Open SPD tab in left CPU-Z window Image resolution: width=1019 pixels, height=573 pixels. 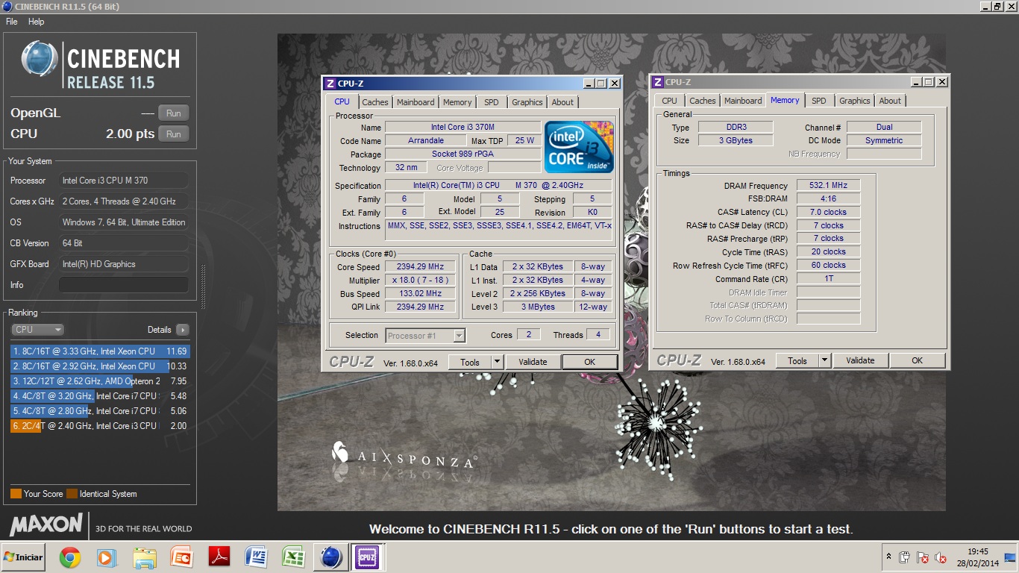tap(492, 102)
